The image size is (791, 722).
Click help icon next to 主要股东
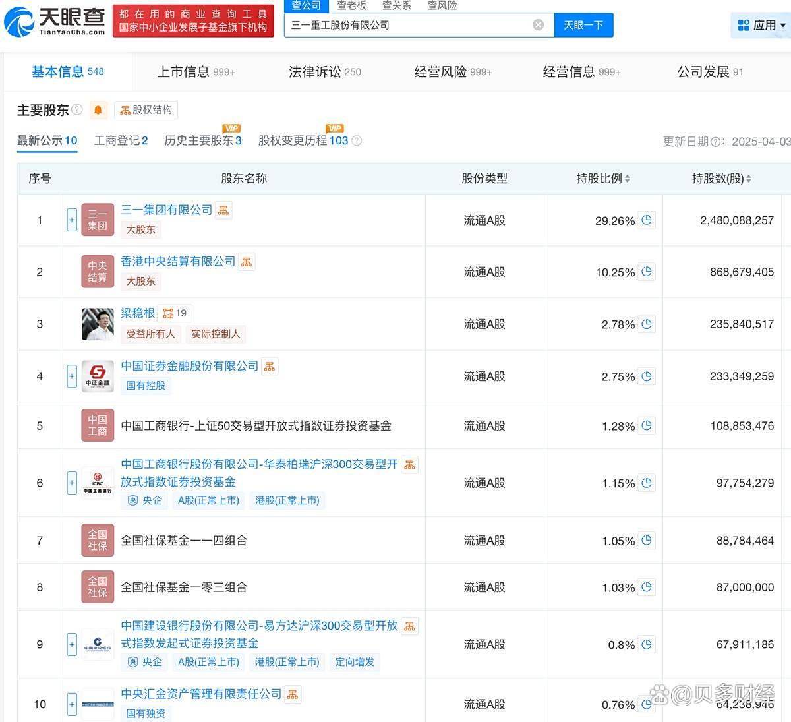tap(77, 109)
